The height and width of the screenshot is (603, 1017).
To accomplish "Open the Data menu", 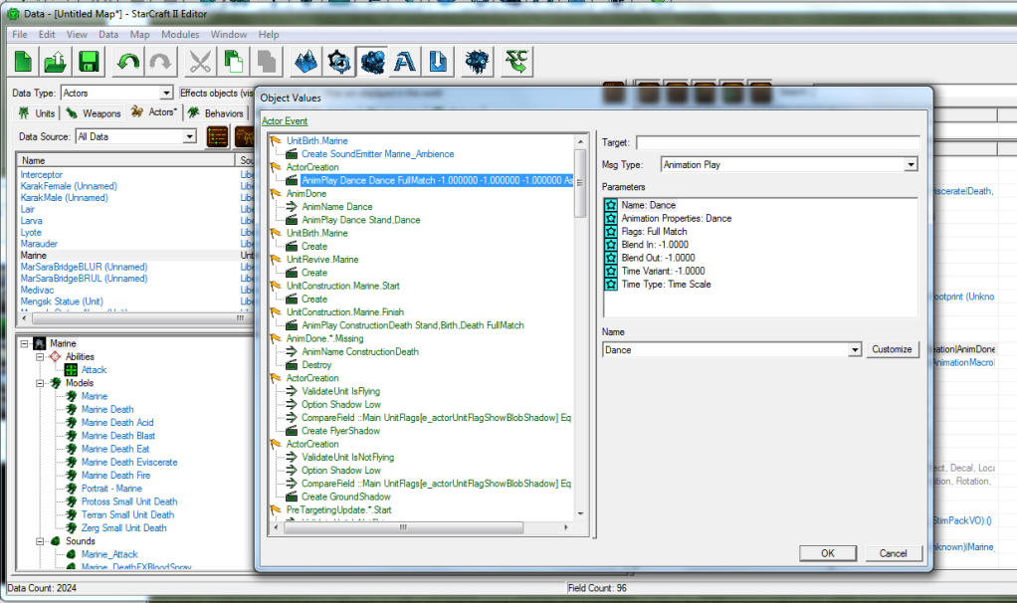I will point(108,35).
